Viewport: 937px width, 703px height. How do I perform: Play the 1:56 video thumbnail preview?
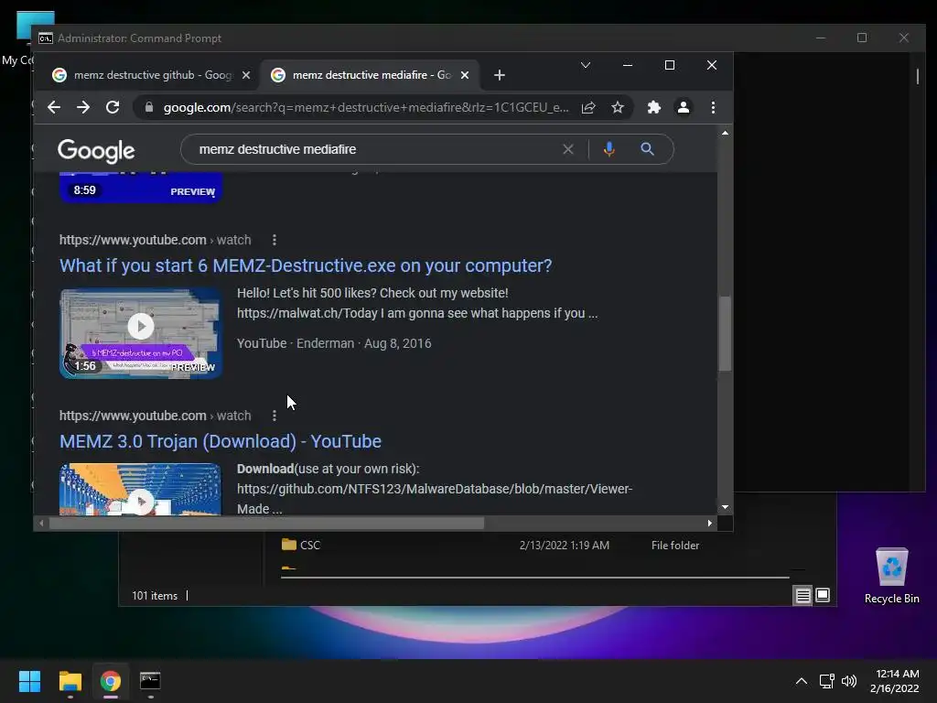141,333
